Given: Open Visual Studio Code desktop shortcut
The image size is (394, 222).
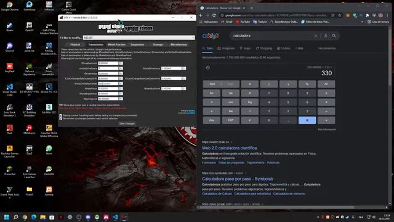Looking at the screenshot, I should pyautogui.click(x=10, y=89).
